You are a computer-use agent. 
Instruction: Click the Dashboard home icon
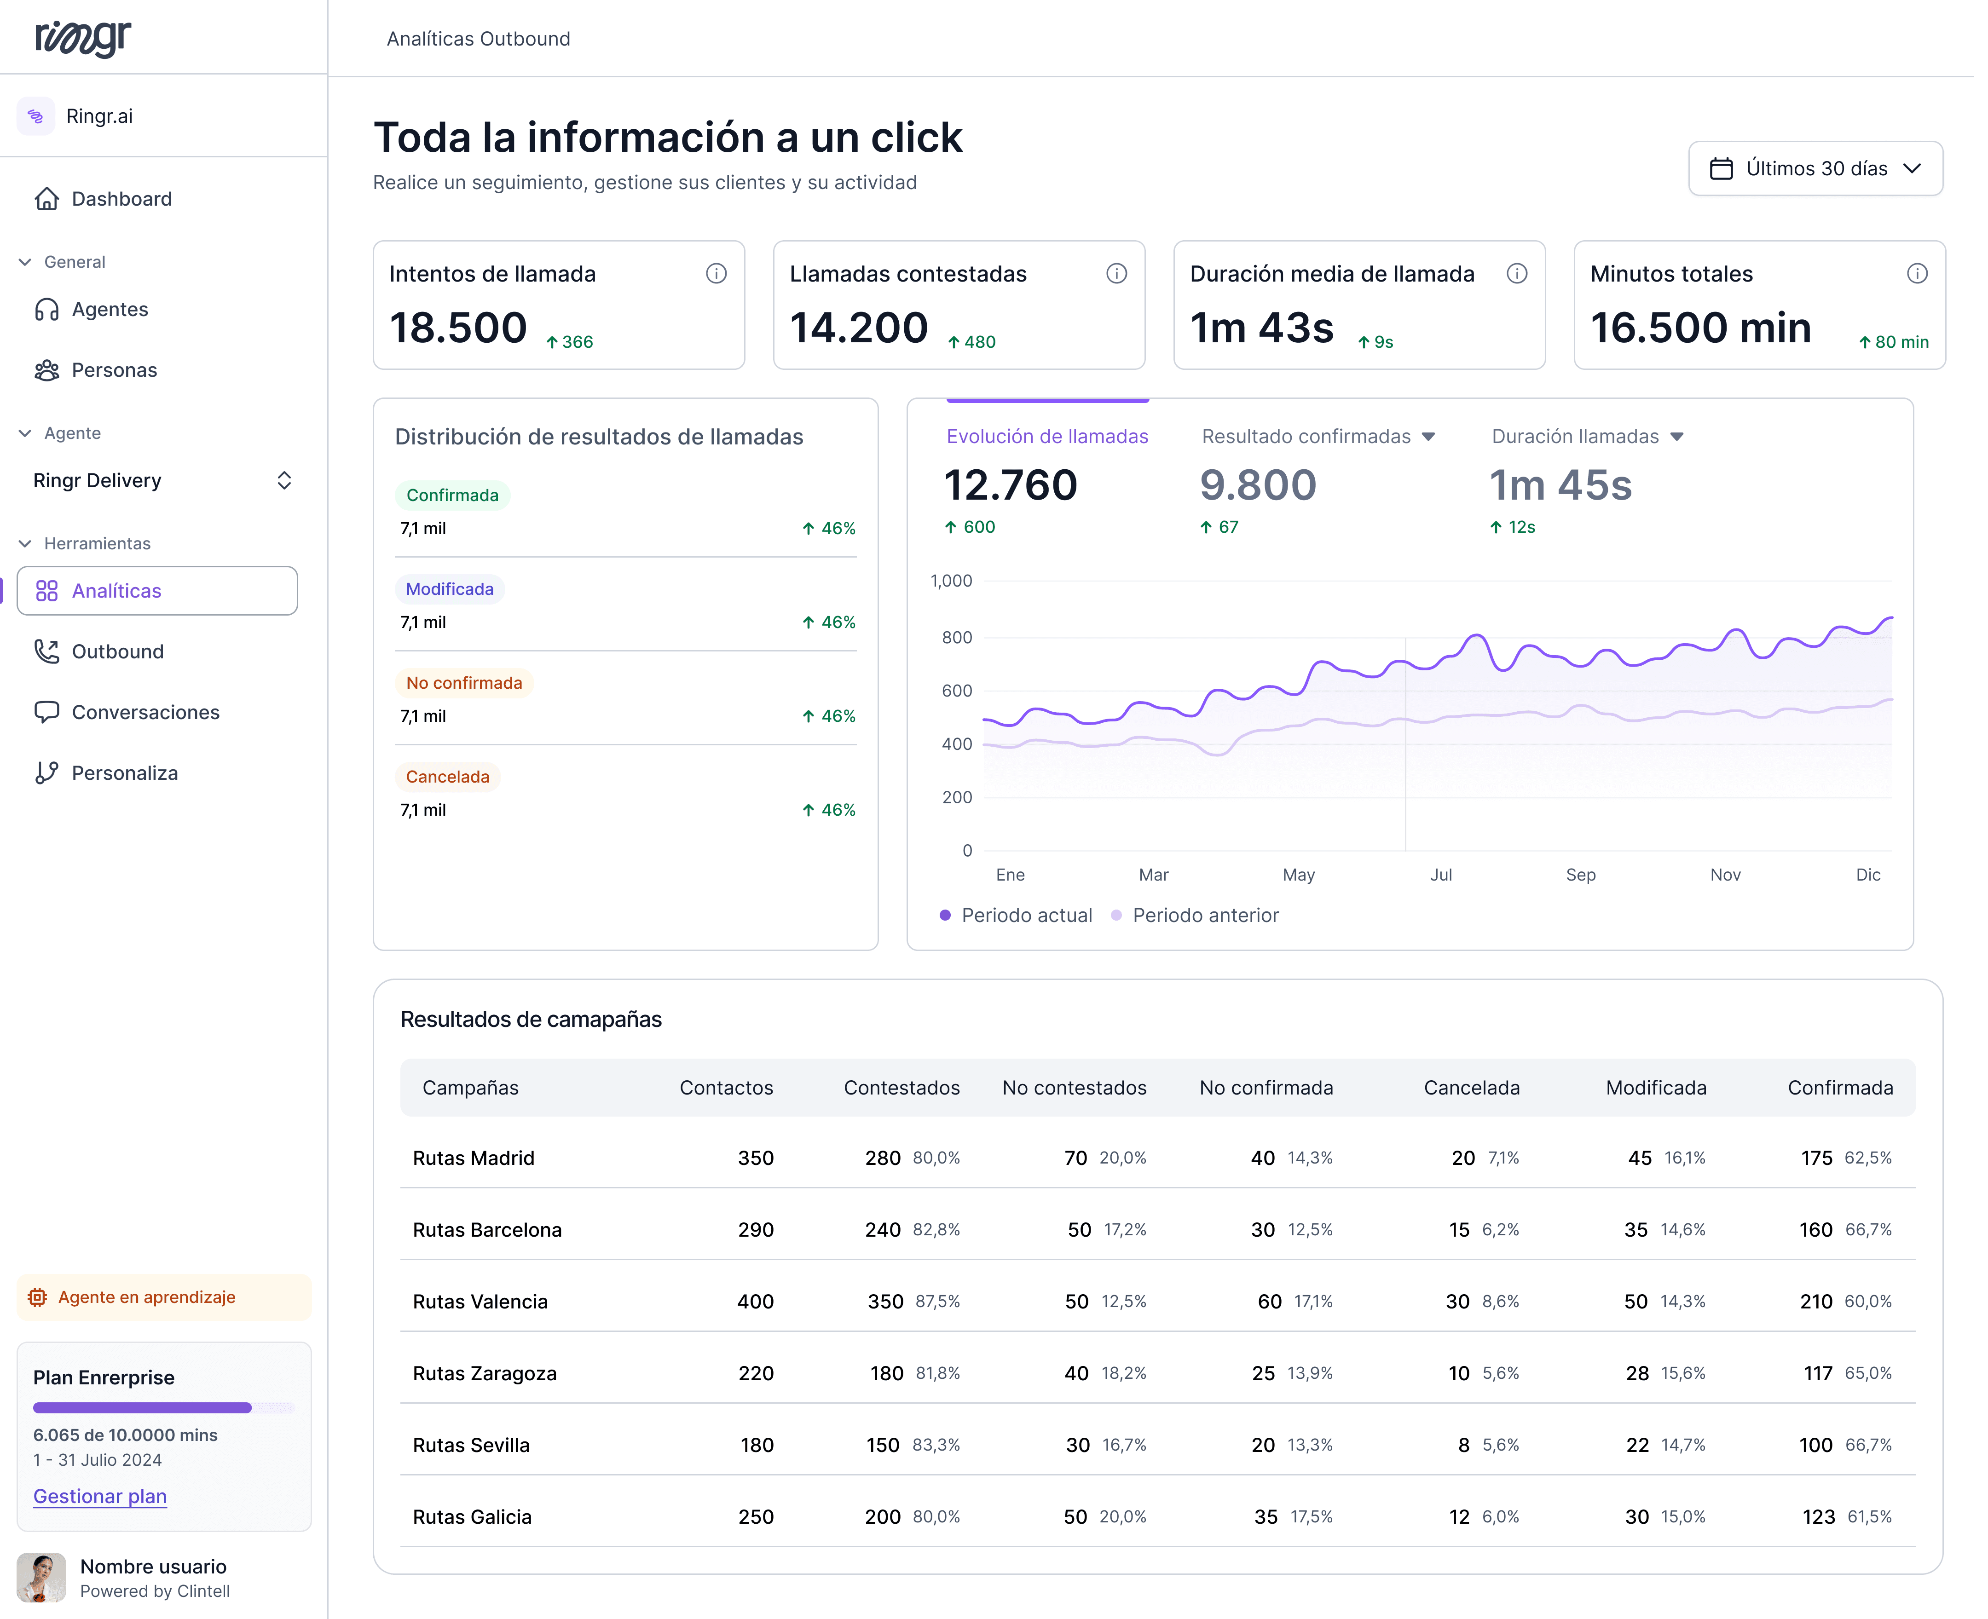coord(46,199)
